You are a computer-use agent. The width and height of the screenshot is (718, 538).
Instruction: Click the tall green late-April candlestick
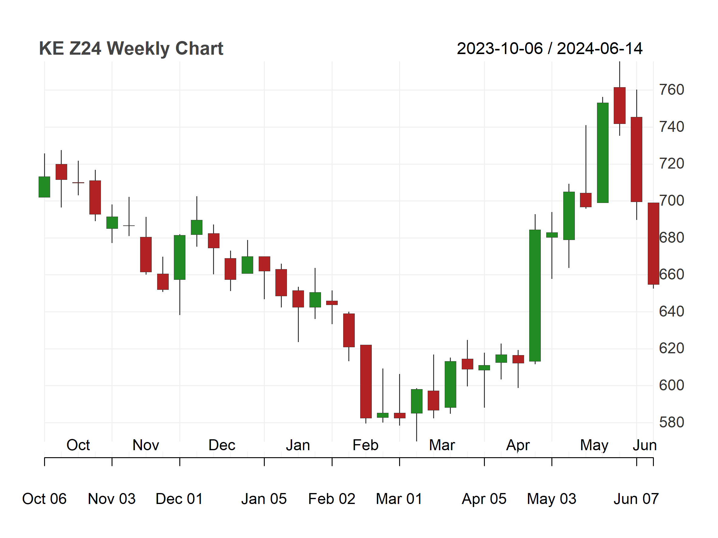(x=535, y=296)
